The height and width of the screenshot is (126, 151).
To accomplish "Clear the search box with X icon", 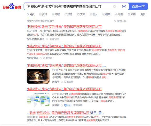I will 114,6.
